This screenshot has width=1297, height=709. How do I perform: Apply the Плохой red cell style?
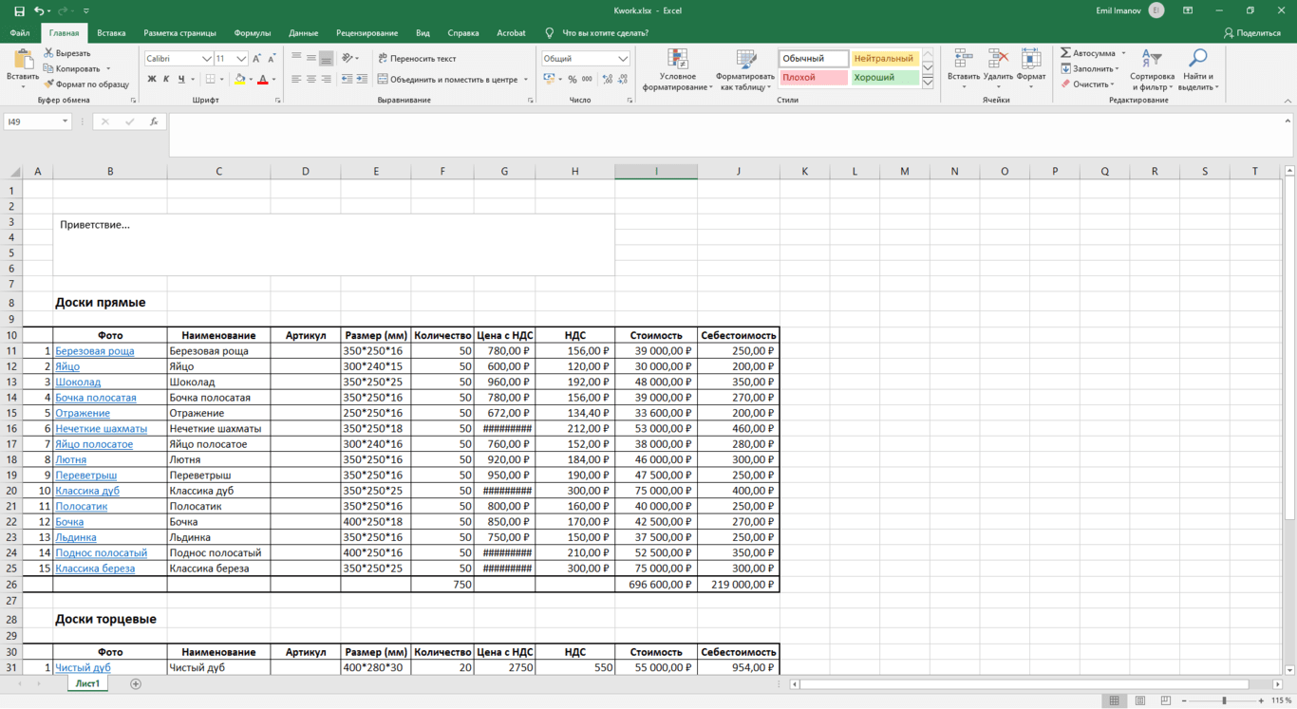pyautogui.click(x=813, y=78)
